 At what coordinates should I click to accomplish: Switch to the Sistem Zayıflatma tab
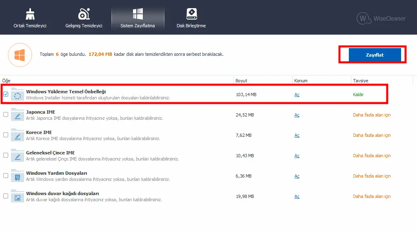(138, 18)
